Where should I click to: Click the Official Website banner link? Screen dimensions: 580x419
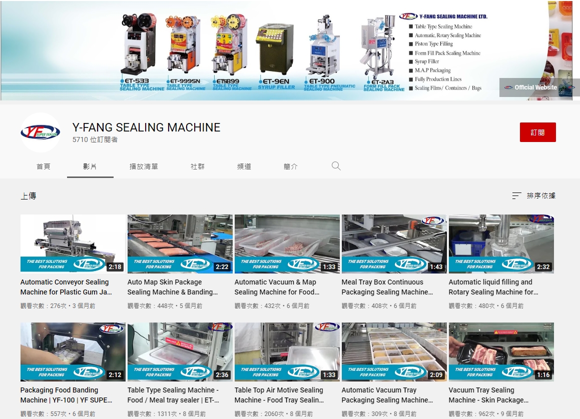(535, 87)
